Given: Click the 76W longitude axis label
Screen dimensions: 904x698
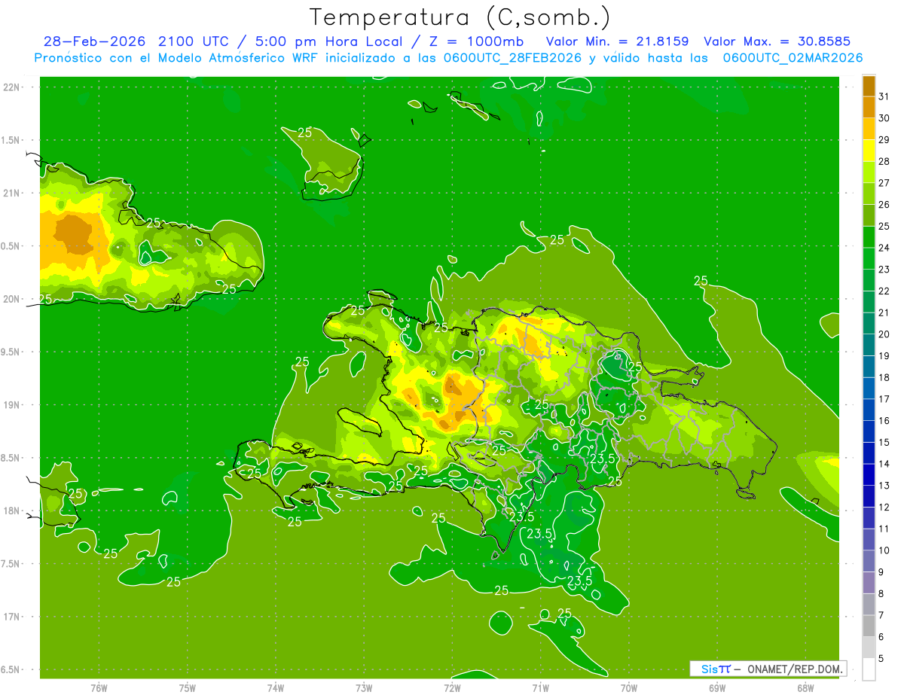Looking at the screenshot, I should (99, 687).
